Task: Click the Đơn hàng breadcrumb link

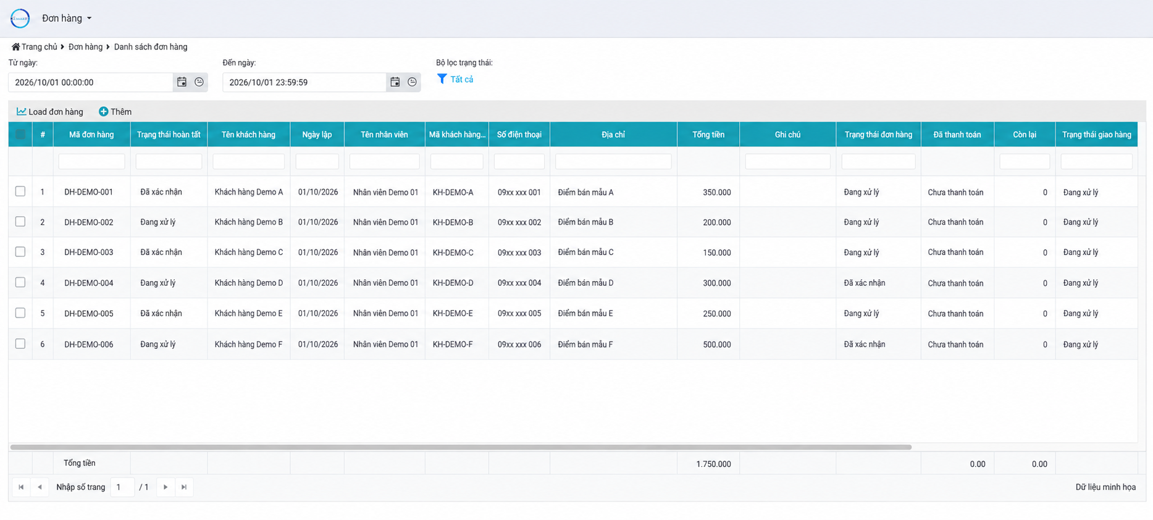Action: point(85,47)
